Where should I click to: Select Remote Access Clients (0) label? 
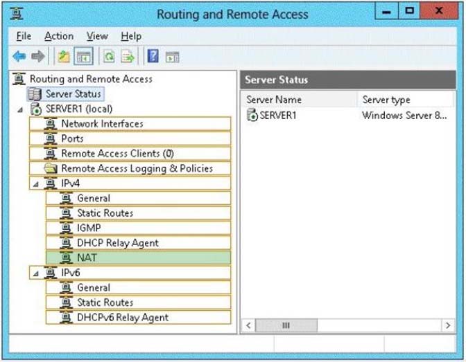[117, 154]
